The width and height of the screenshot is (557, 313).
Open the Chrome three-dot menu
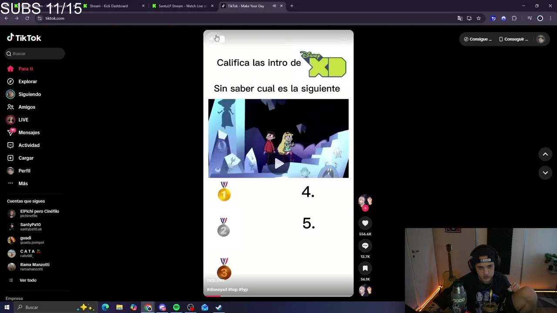pyautogui.click(x=550, y=18)
